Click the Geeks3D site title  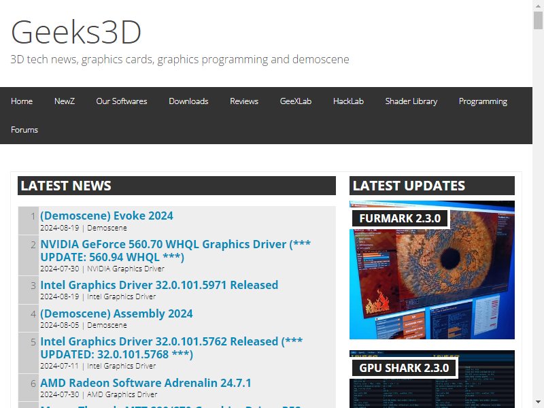point(76,32)
